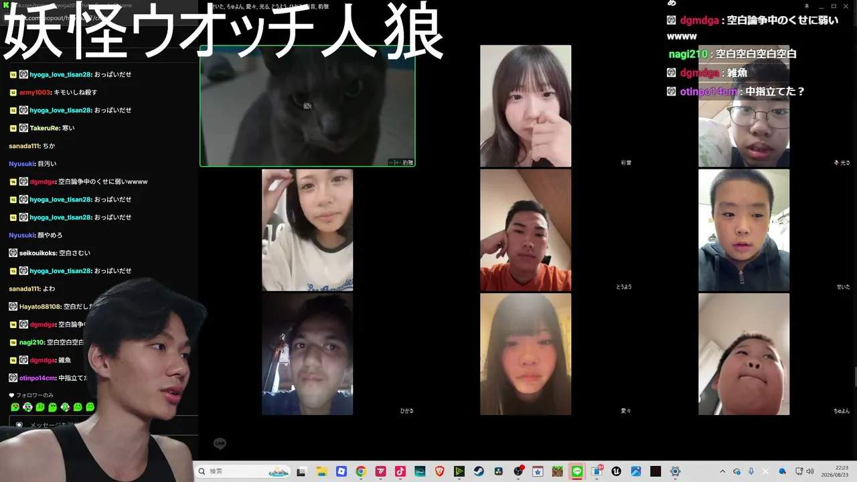Open File Explorer from the taskbar

[x=321, y=471]
